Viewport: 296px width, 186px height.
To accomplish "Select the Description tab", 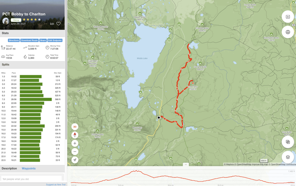I will point(9,168).
